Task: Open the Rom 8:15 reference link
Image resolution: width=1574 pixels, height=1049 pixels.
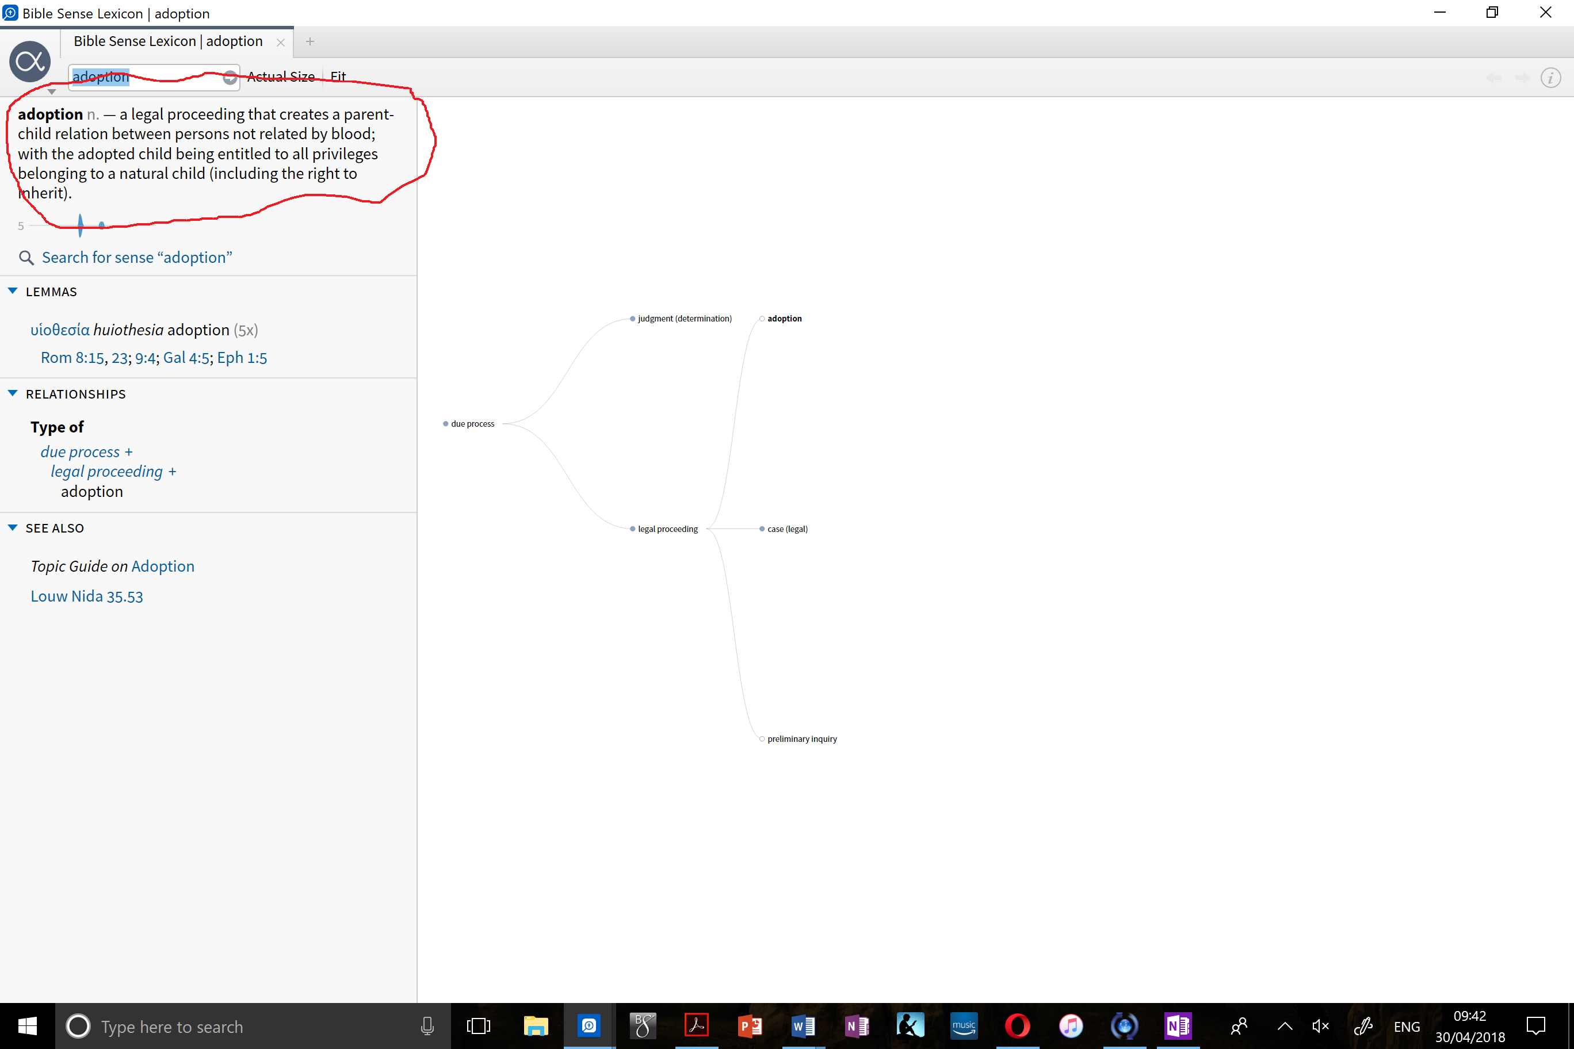Action: pos(71,358)
